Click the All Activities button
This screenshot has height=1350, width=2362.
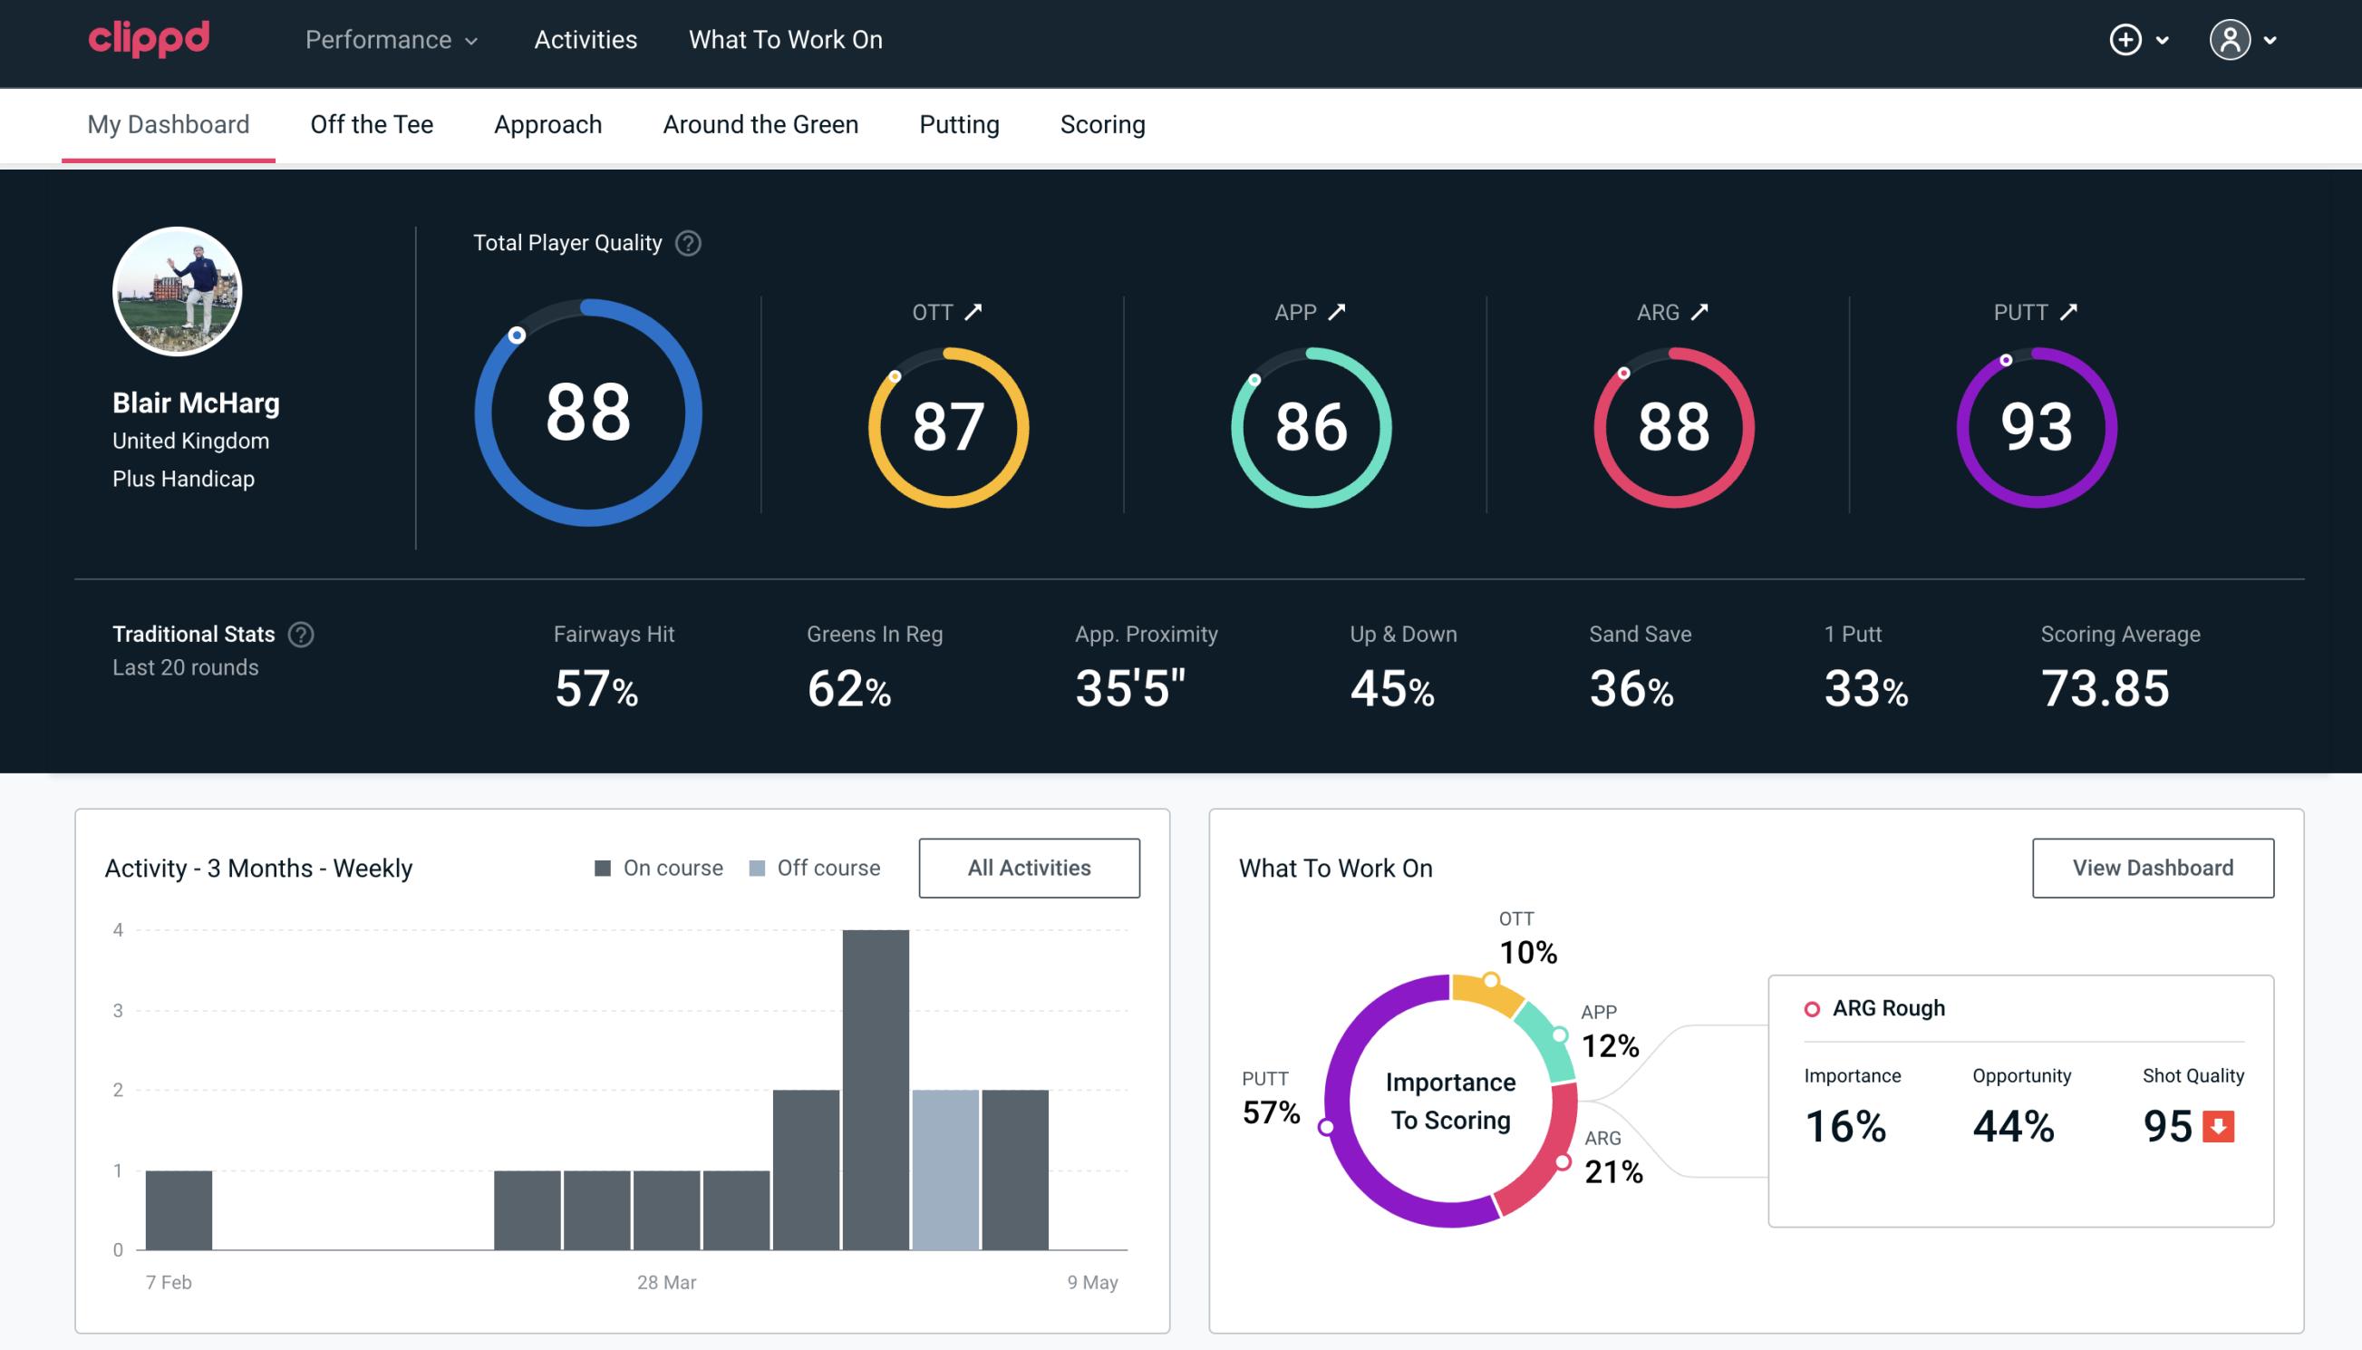pyautogui.click(x=1029, y=868)
